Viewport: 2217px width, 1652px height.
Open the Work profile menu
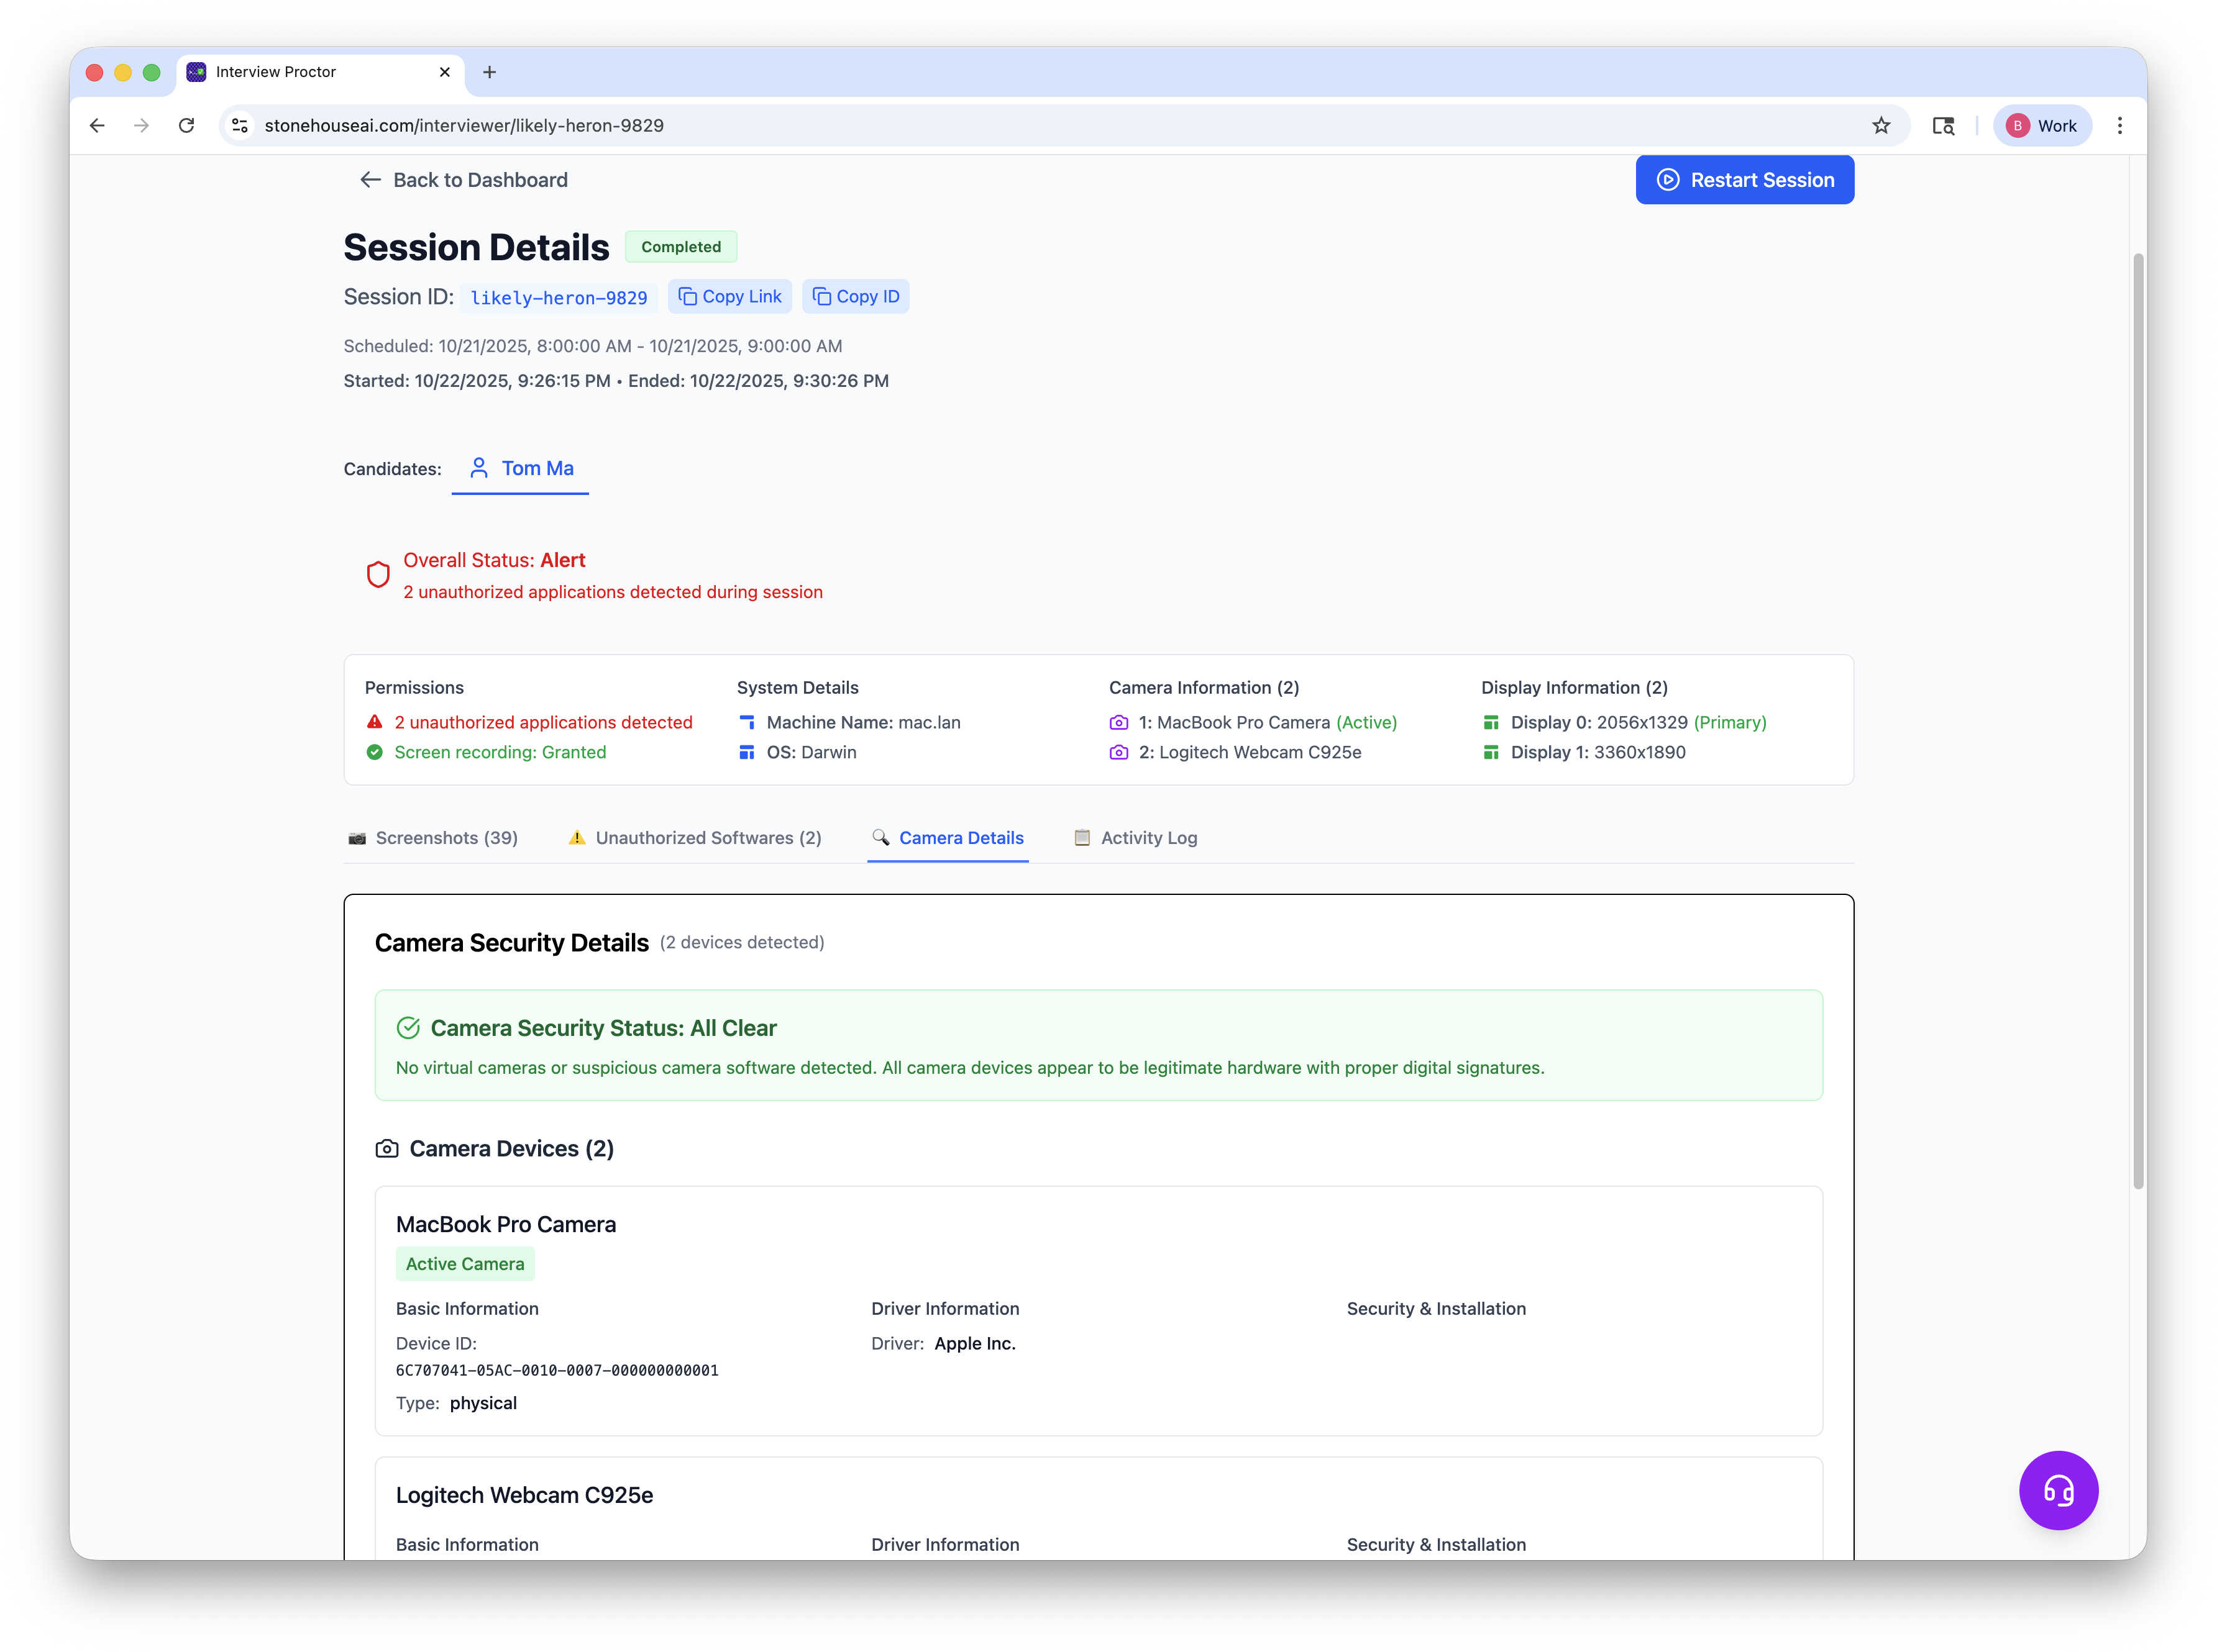click(2042, 126)
